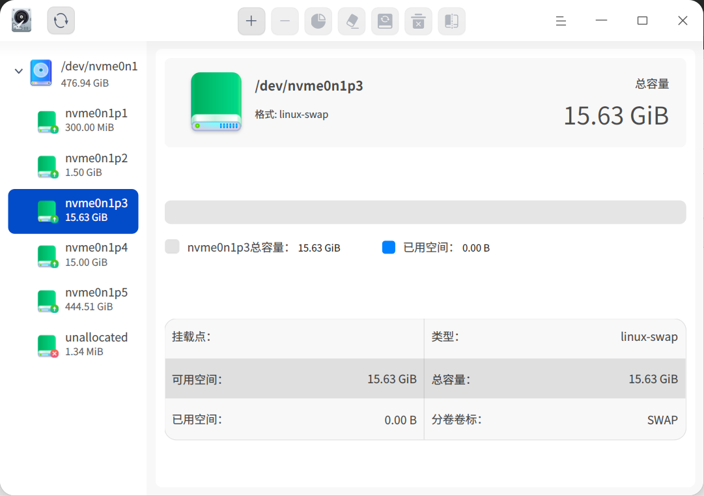Image resolution: width=704 pixels, height=496 pixels.
Task: Click the 挂载点 table cell
Action: [x=294, y=339]
